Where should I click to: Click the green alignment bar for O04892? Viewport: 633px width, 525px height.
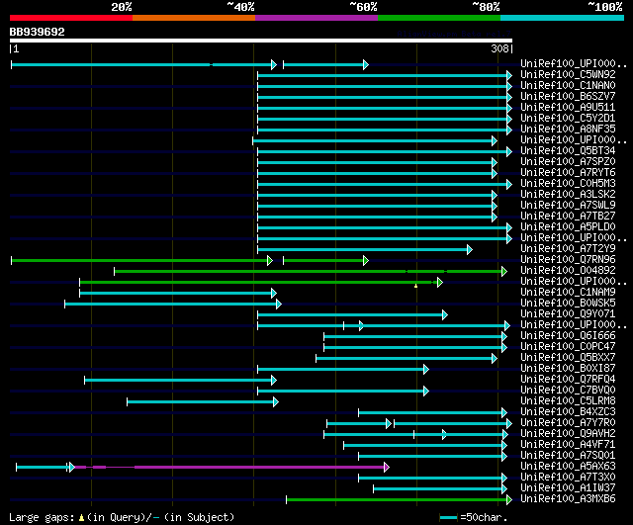311,272
